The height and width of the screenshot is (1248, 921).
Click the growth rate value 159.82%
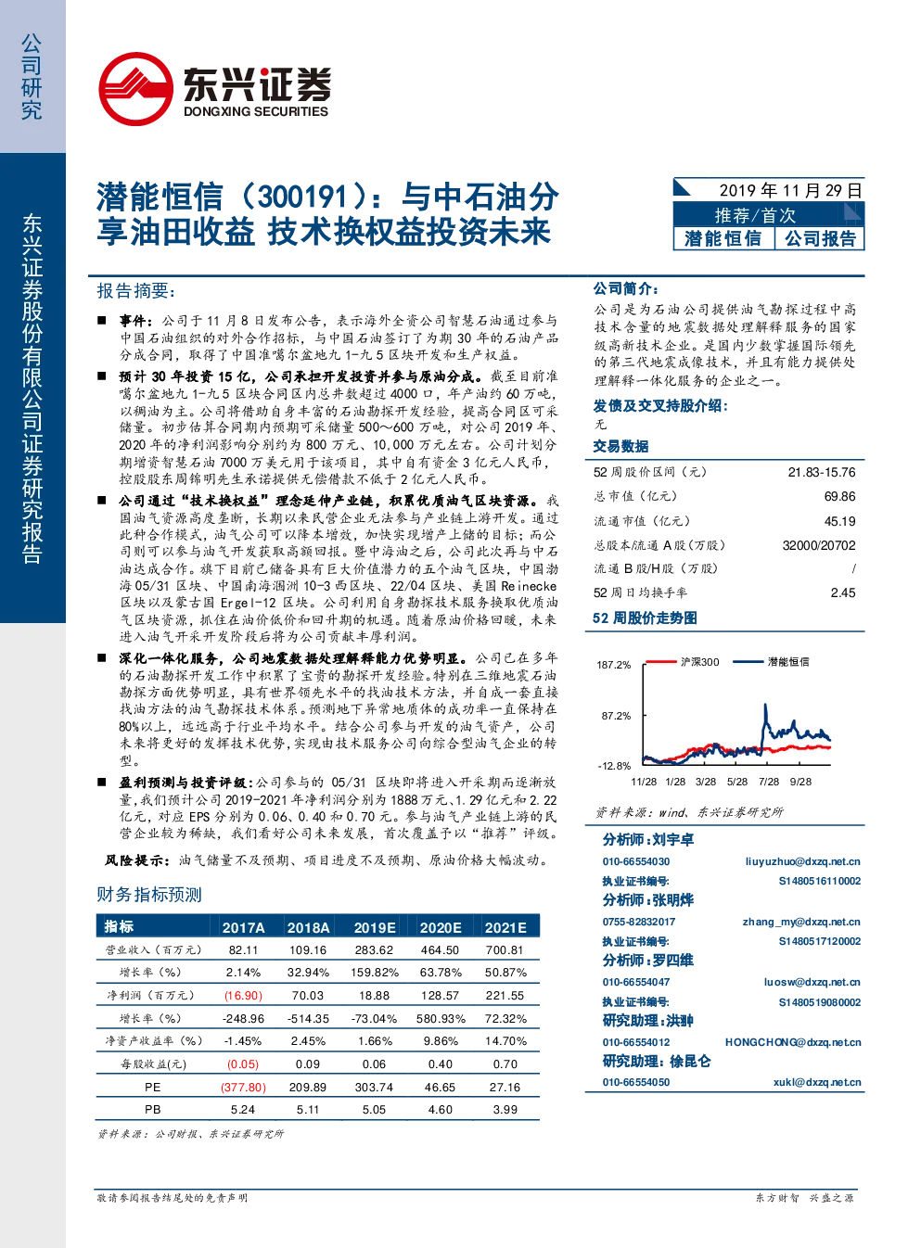375,973
